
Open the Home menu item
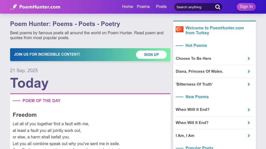point(127,7)
